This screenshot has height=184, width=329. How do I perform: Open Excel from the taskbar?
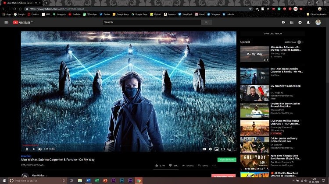coord(97,181)
